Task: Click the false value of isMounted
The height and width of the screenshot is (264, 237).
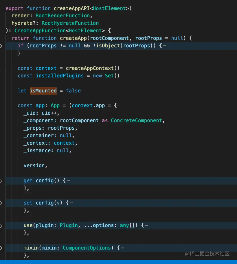Action: [x=73, y=91]
